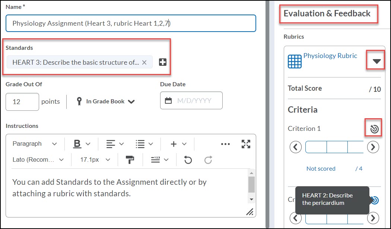Click the instructions scrollbar down arrow

coord(251,199)
